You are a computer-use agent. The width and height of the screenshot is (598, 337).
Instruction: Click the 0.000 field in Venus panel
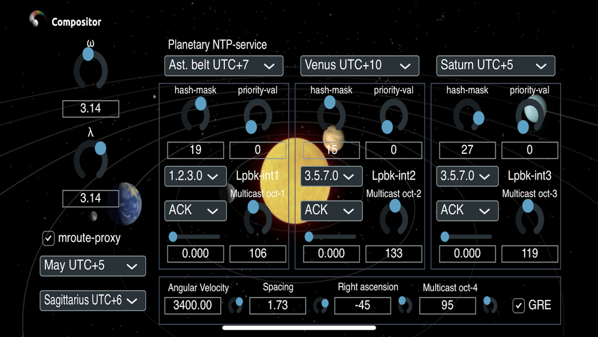pyautogui.click(x=331, y=254)
